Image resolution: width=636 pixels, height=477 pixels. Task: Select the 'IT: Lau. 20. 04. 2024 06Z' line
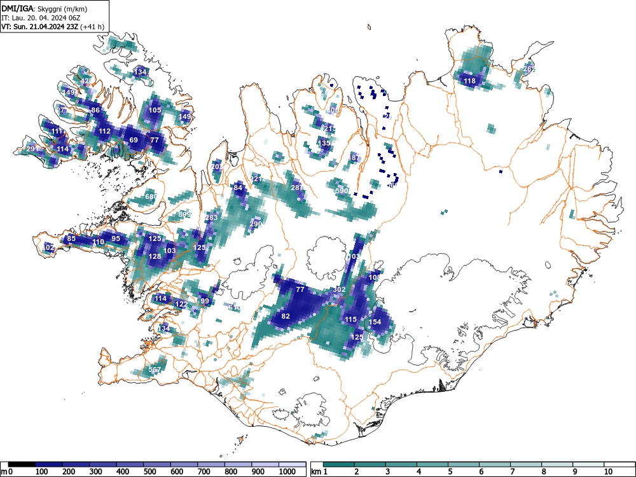tap(41, 18)
